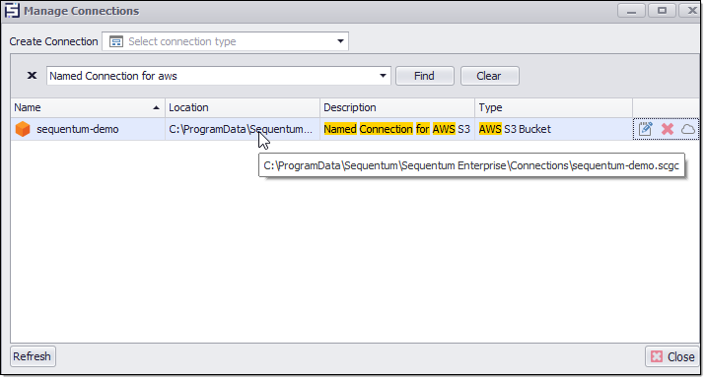Close the search bar with the X icon

coord(32,75)
